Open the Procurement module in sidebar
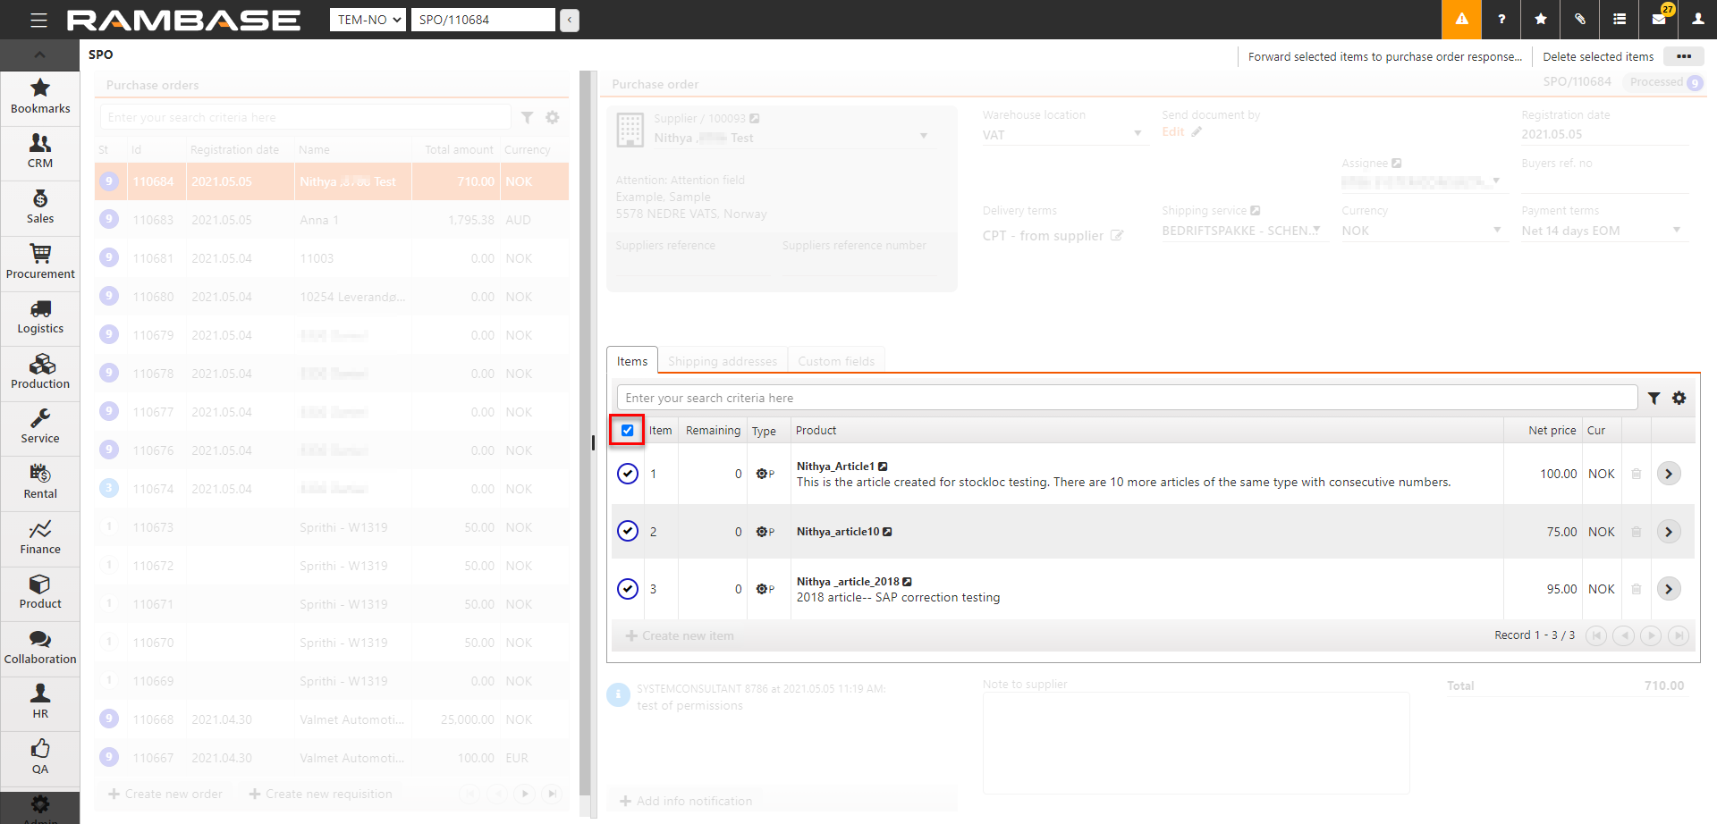The width and height of the screenshot is (1717, 824). point(40,262)
